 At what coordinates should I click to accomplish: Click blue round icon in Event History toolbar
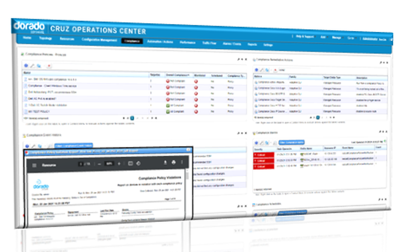coord(27,146)
